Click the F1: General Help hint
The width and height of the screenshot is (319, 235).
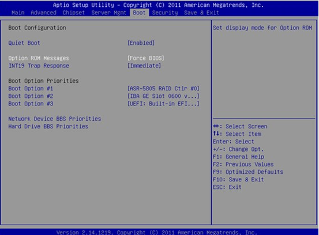click(238, 157)
